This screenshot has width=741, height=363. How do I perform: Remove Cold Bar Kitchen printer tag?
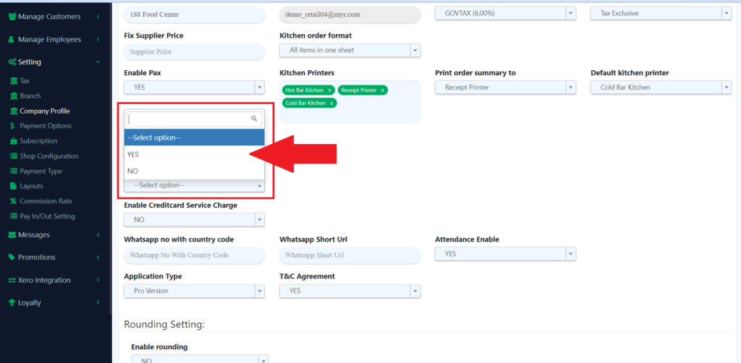331,103
